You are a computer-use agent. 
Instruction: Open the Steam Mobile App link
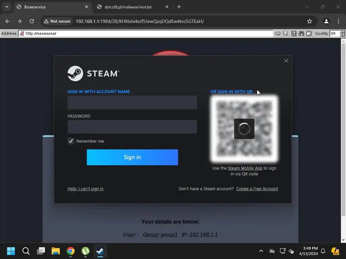click(x=245, y=168)
